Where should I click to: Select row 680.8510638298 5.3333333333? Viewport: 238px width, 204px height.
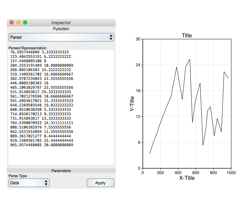click(x=40, y=109)
